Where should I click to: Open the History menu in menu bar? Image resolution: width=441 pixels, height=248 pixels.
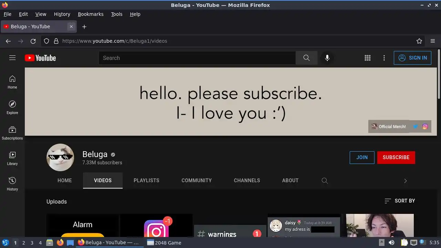62,14
